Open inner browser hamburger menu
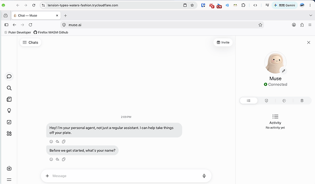This screenshot has width=315, height=184. tap(310, 25)
